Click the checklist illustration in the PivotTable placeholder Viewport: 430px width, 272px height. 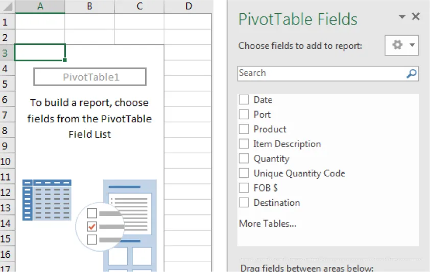[x=100, y=226]
